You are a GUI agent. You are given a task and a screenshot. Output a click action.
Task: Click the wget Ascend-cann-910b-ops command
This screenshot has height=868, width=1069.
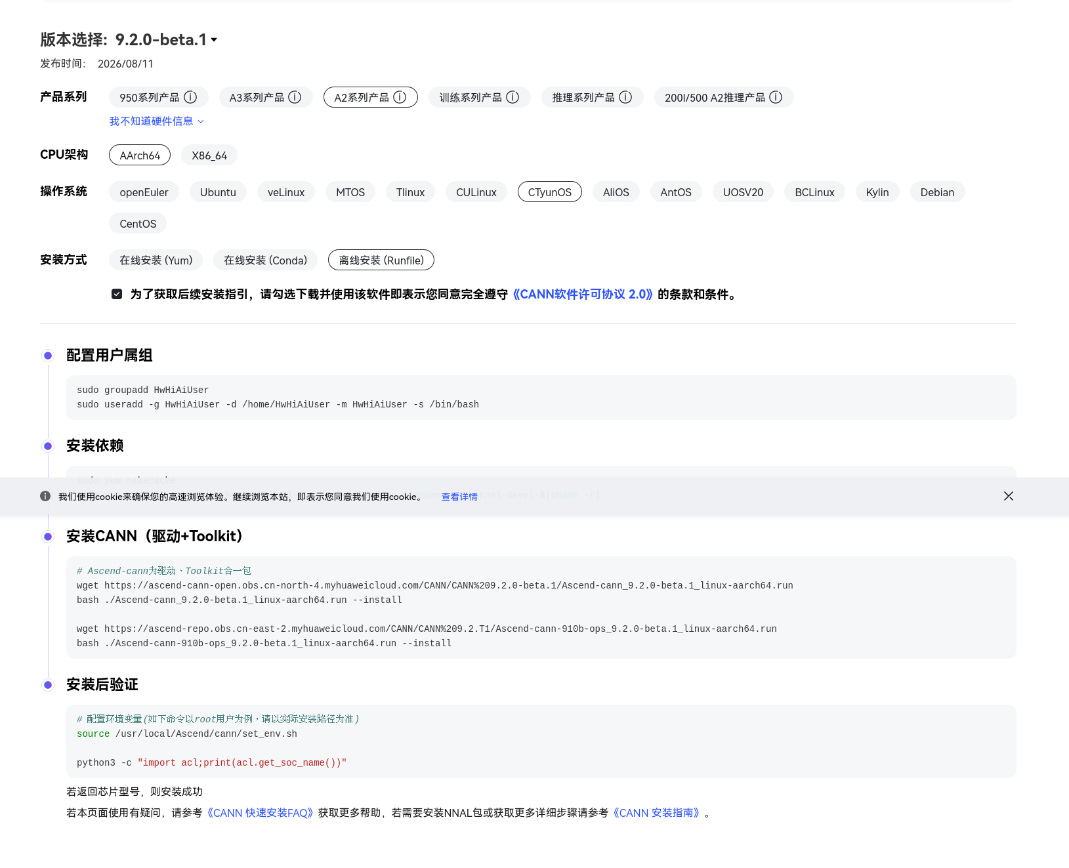point(427,629)
